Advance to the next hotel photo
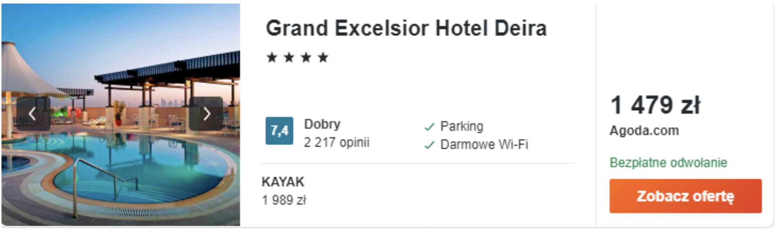 (x=206, y=114)
